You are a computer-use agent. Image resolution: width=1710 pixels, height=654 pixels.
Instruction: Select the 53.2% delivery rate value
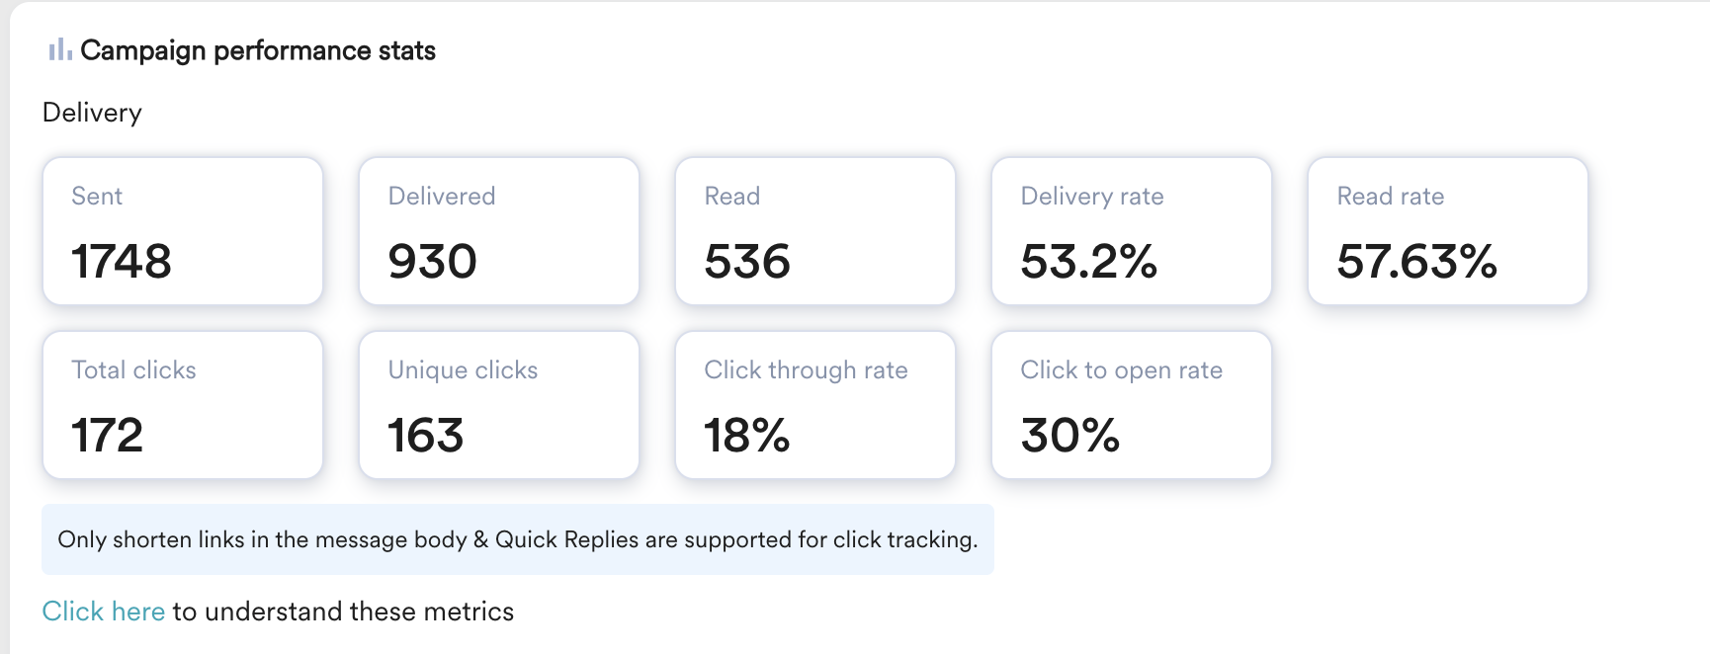pyautogui.click(x=1088, y=262)
